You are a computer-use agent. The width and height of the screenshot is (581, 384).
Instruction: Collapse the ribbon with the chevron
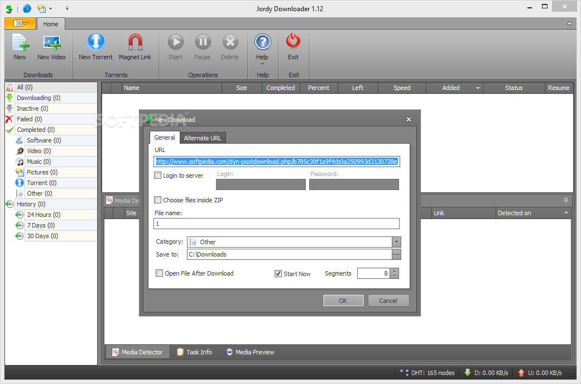tap(569, 23)
